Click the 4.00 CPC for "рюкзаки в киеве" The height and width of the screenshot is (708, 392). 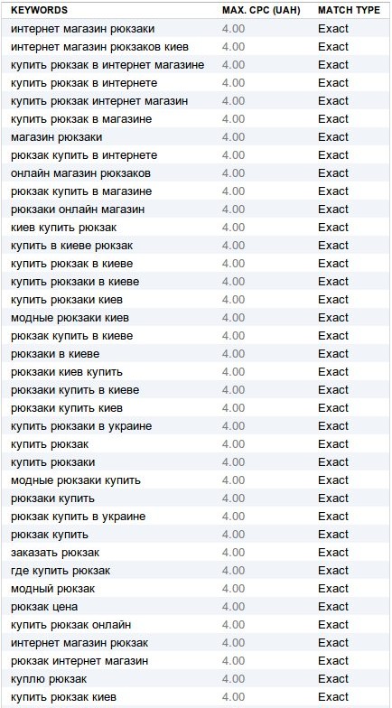(x=233, y=354)
